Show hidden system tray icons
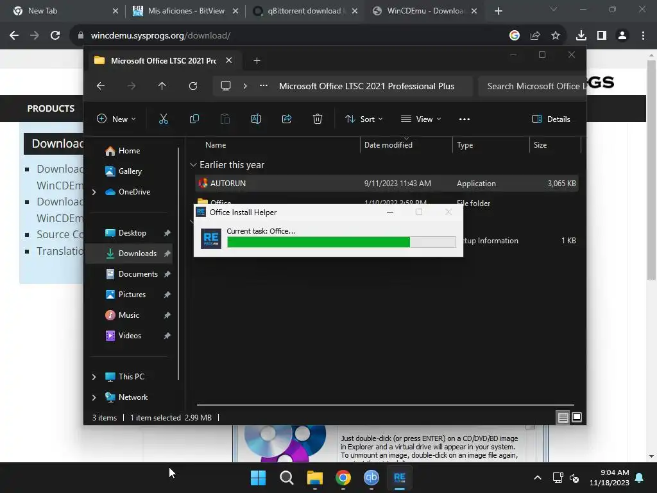The height and width of the screenshot is (493, 657). click(x=538, y=478)
